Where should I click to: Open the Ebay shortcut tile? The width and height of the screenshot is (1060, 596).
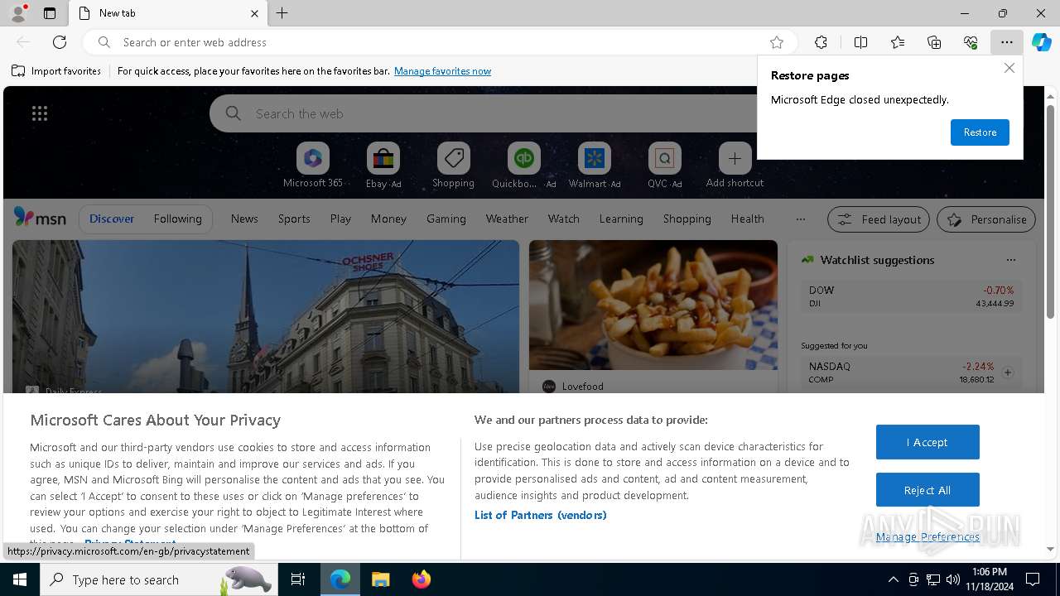(x=383, y=166)
